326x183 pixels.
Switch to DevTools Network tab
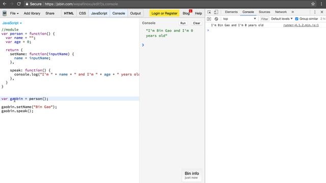pos(281,12)
